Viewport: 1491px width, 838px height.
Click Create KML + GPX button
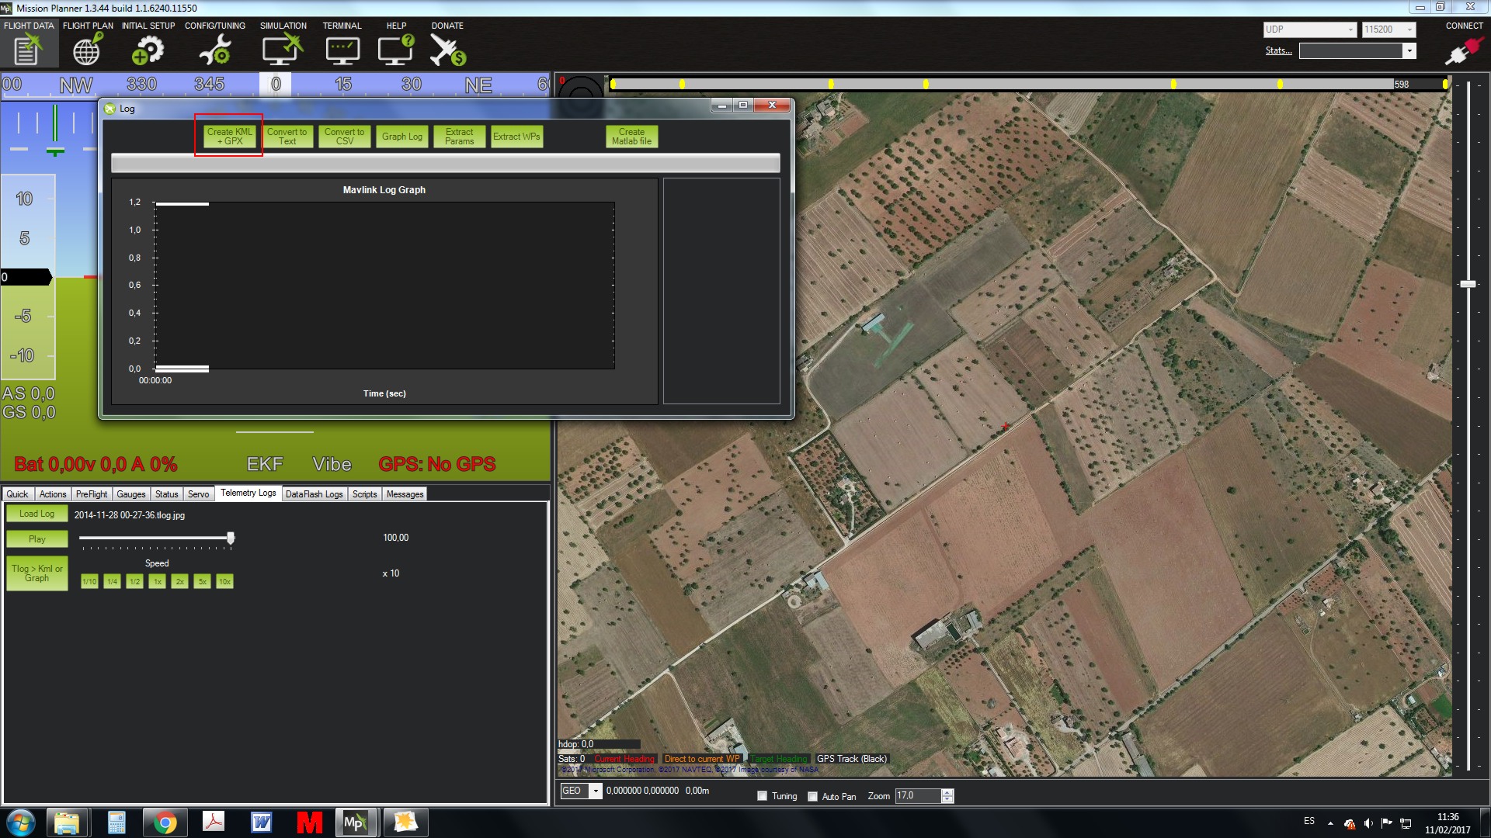[230, 137]
